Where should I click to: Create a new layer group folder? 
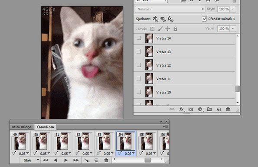(x=209, y=109)
